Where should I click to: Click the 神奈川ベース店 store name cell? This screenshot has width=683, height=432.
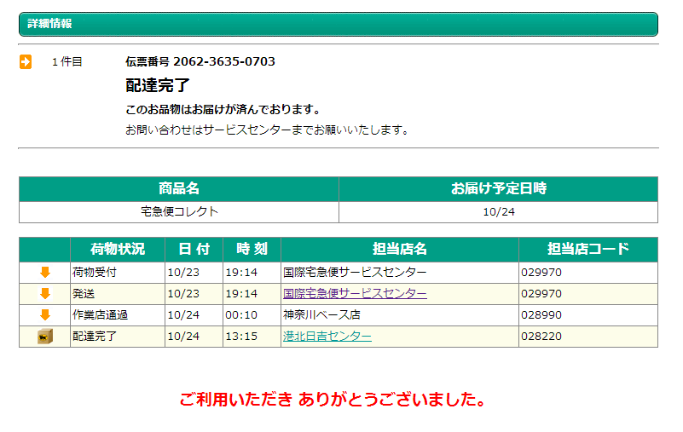point(321,315)
